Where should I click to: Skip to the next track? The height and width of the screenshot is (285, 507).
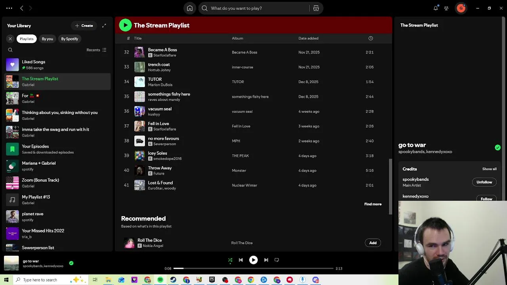tap(266, 260)
